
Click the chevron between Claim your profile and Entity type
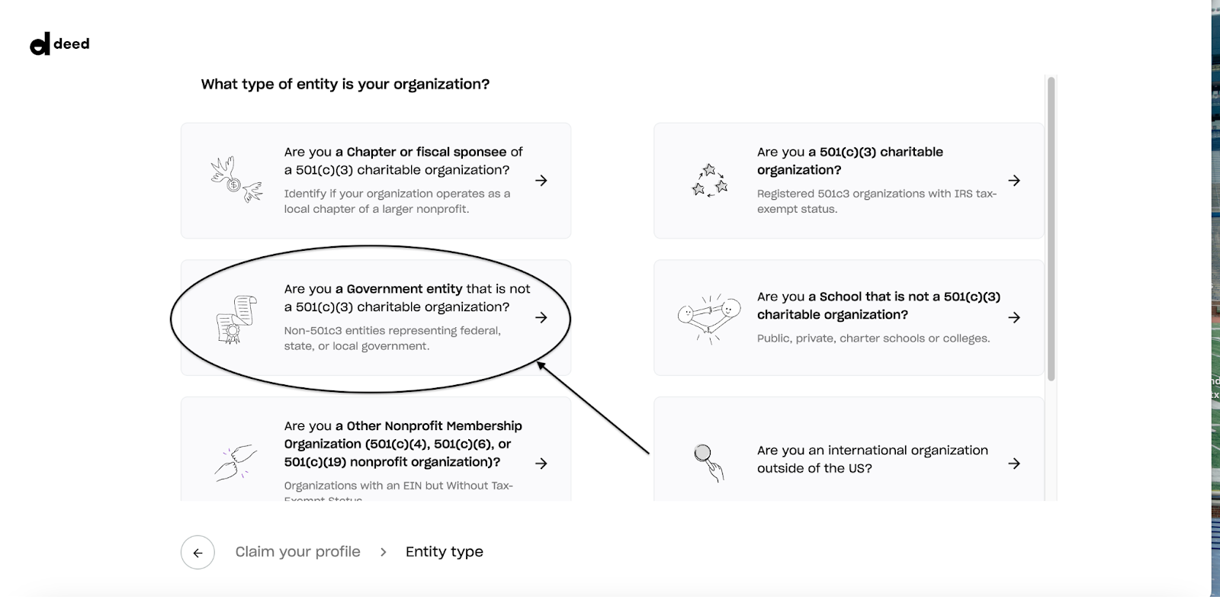[x=383, y=551]
